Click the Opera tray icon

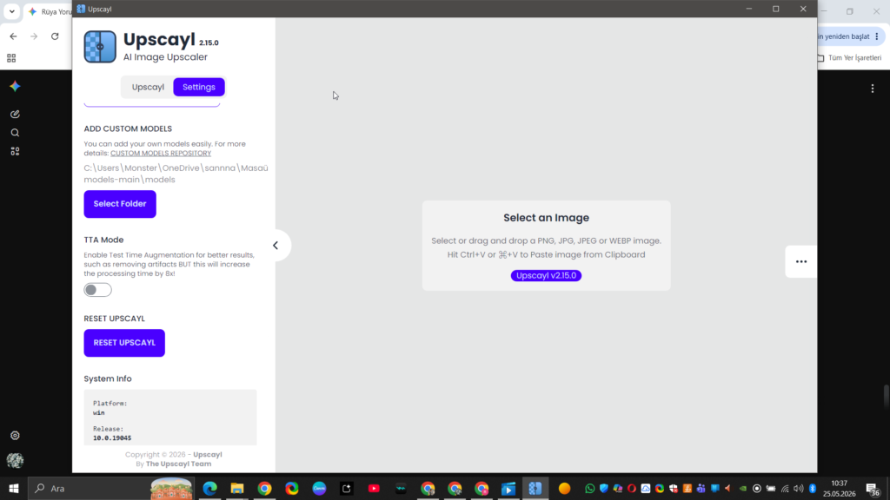point(632,488)
